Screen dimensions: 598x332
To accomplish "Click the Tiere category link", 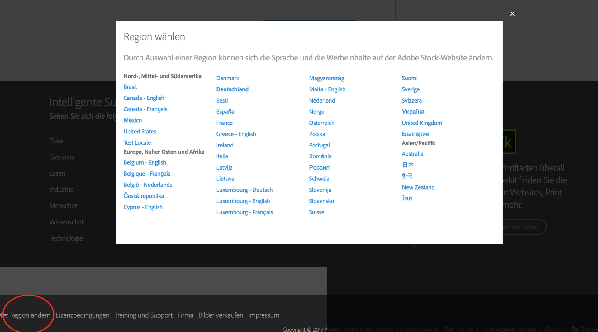I will [x=56, y=141].
